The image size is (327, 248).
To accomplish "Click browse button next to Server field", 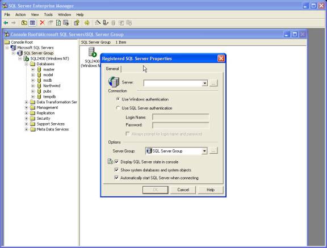I will pyautogui.click(x=213, y=83).
